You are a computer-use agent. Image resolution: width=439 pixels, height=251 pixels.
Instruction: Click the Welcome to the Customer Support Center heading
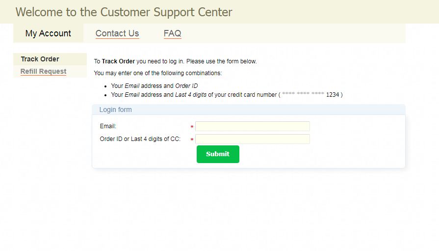pyautogui.click(x=124, y=12)
